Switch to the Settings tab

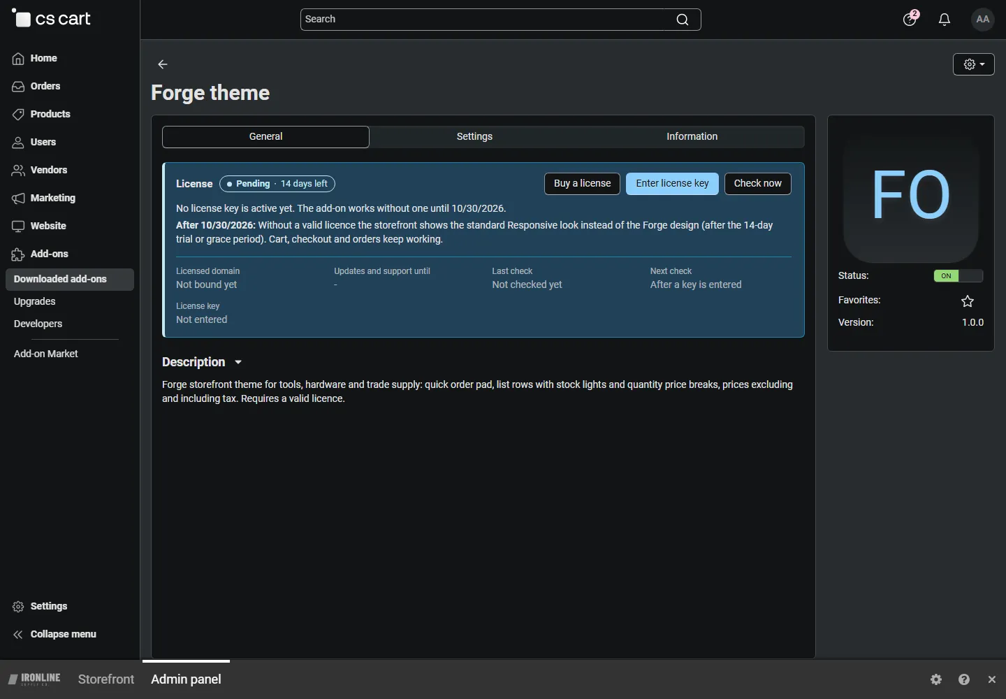(474, 137)
